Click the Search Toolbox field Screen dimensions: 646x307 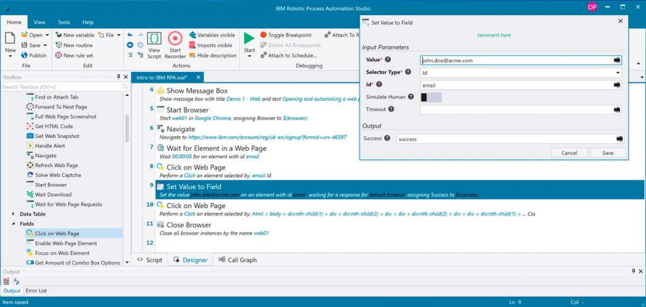65,87
